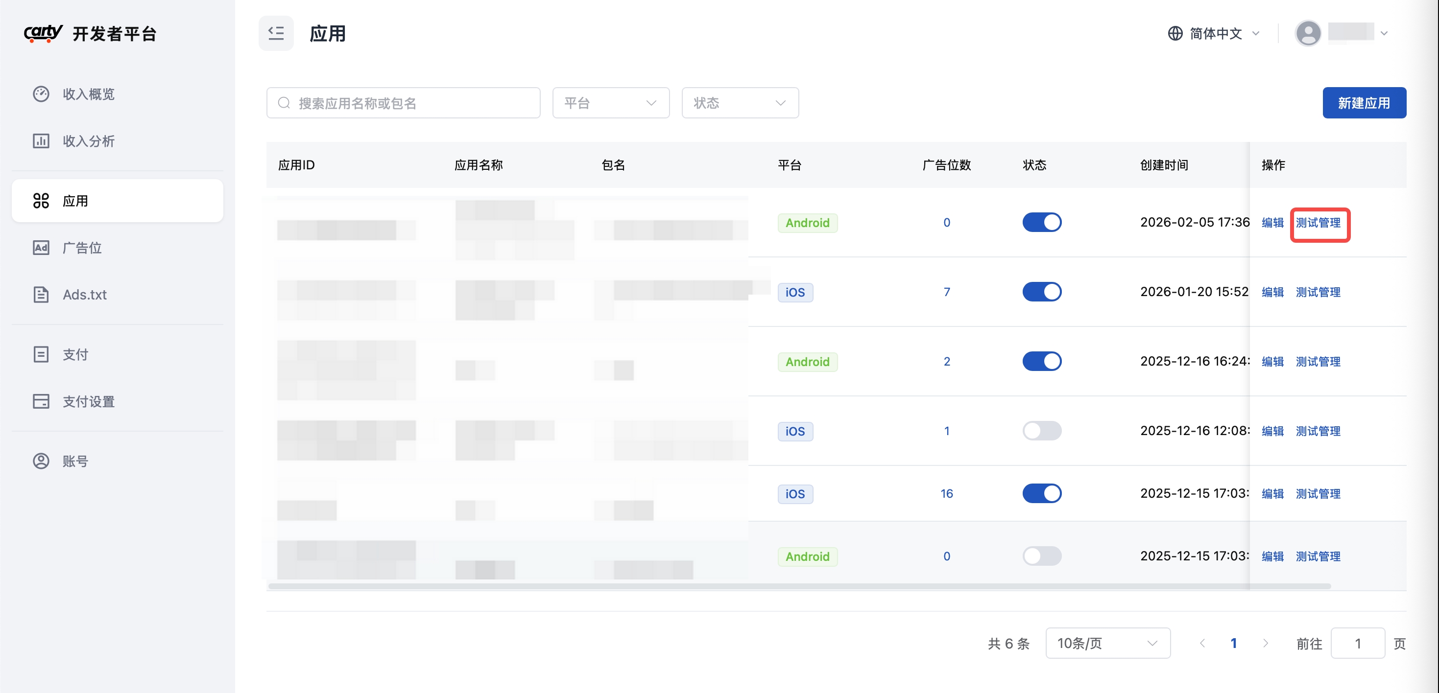Click the 新建应用 button

click(x=1364, y=103)
